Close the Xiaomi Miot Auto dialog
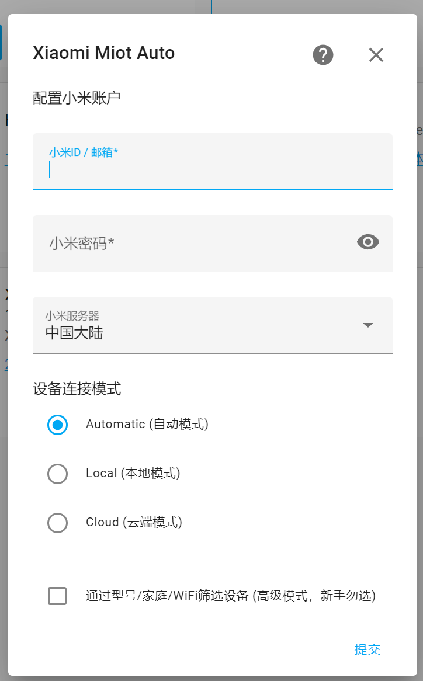 [x=376, y=55]
